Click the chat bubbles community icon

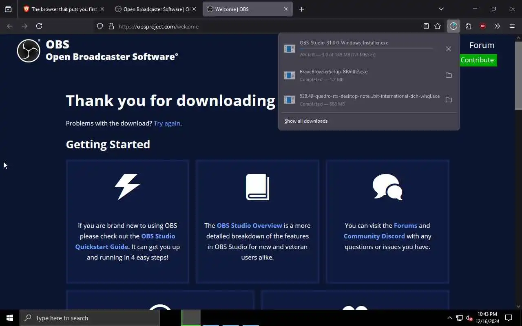387,187
